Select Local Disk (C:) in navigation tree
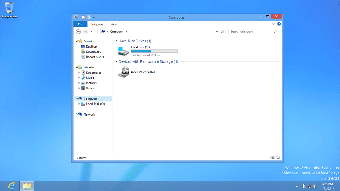340x191 pixels. [95, 104]
